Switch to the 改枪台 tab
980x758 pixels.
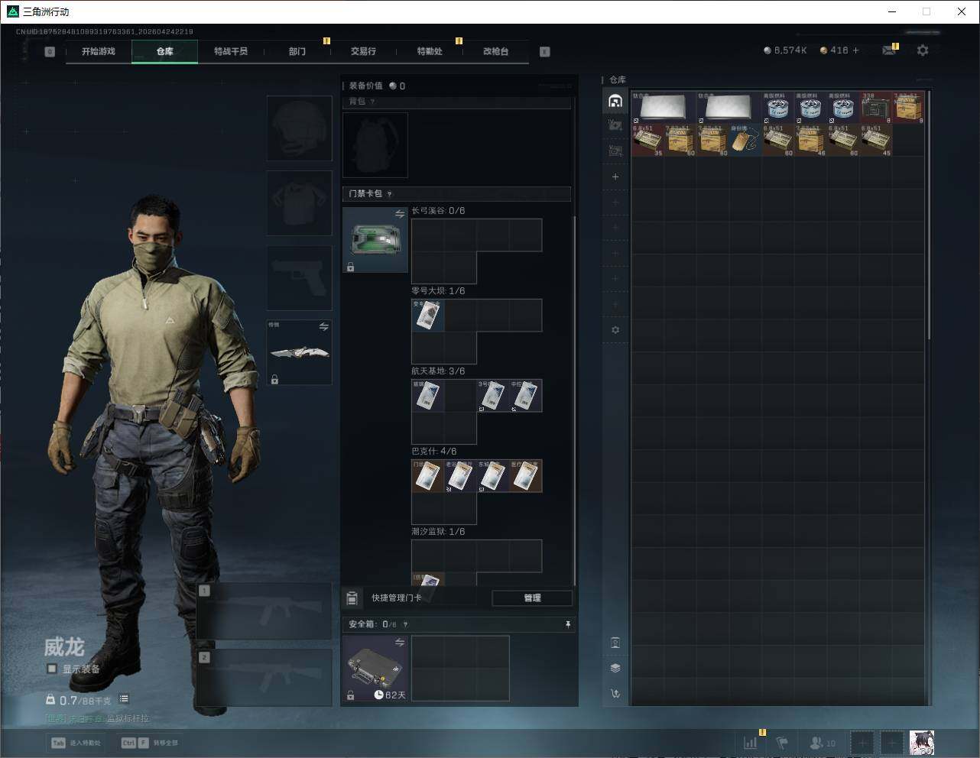pyautogui.click(x=495, y=51)
